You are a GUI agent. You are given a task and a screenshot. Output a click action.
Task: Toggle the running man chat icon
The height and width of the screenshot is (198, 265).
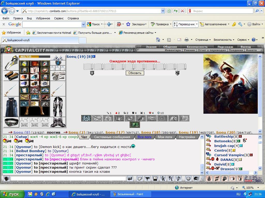[163, 179]
